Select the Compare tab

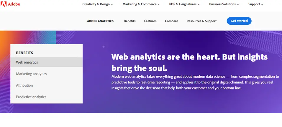tap(171, 21)
